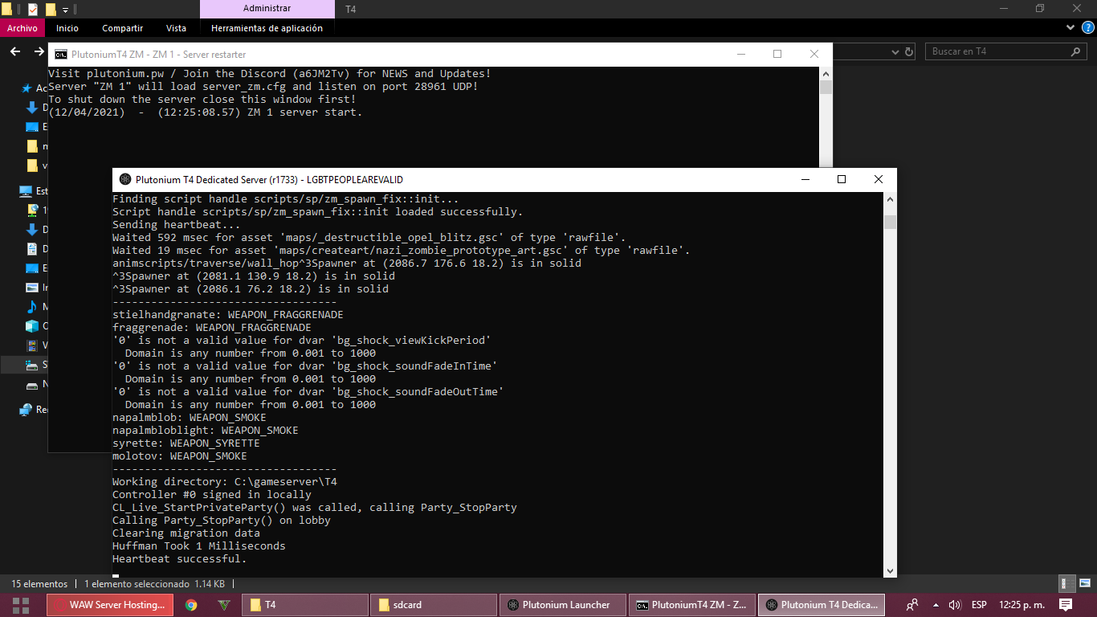Viewport: 1097px width, 617px height.
Task: Open the quick access toolbar customize dropdown
Action: (65, 10)
